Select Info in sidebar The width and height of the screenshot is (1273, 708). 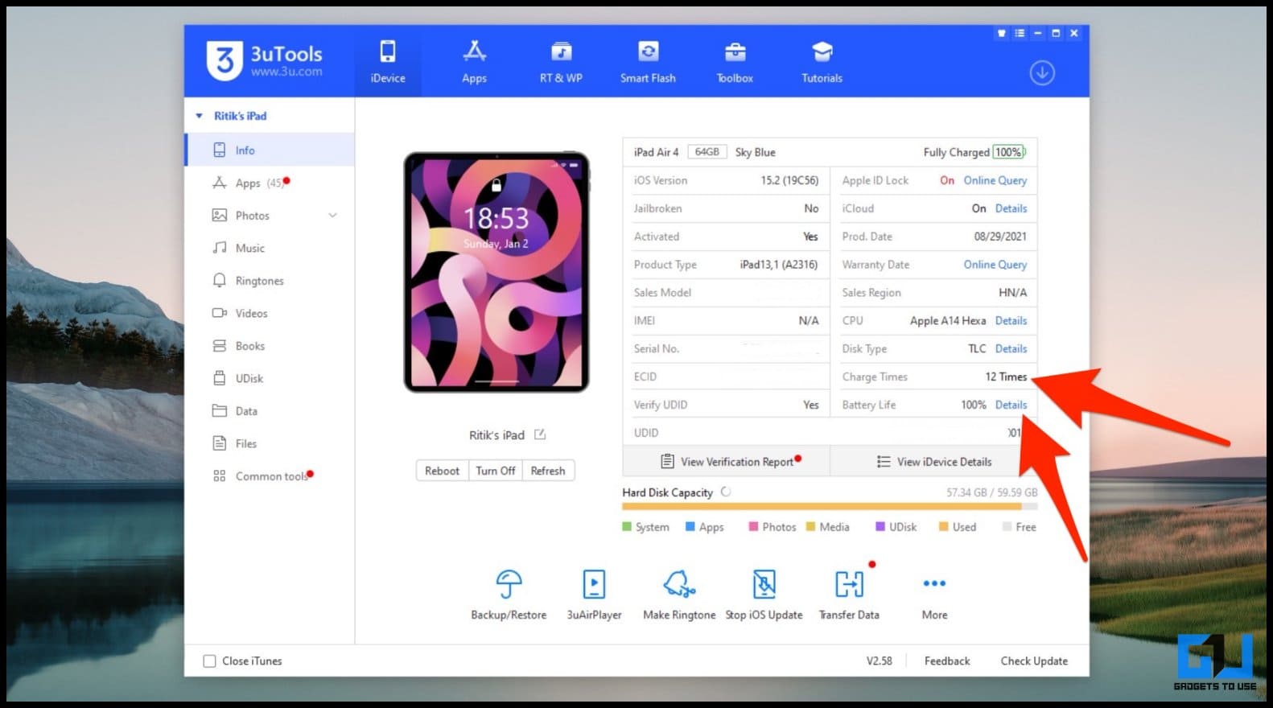[x=270, y=150]
